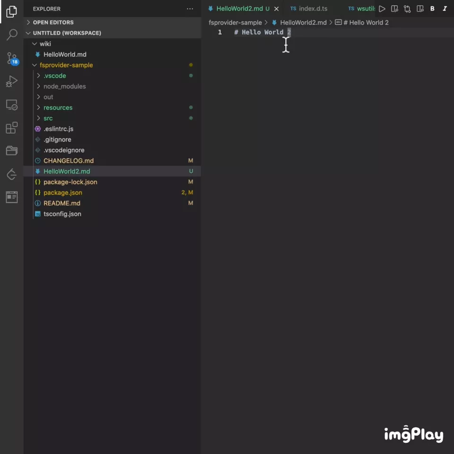Open preview to the side icon
The image size is (454, 454).
tap(394, 9)
